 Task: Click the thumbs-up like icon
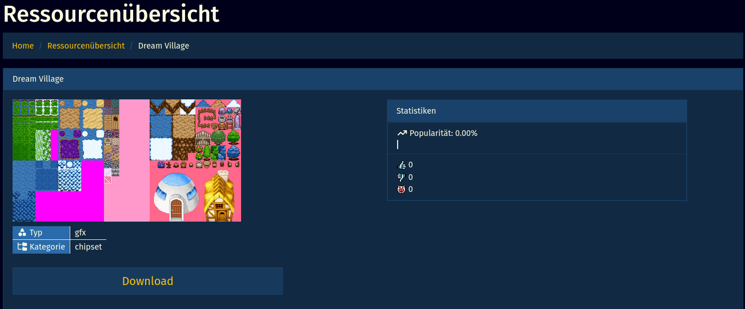pos(401,165)
